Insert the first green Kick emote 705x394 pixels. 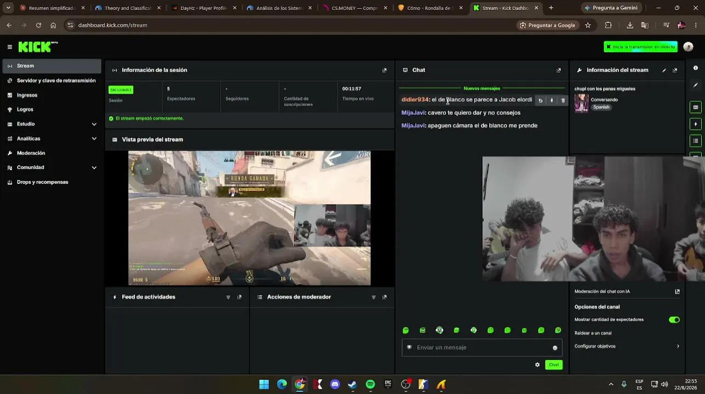tap(405, 331)
